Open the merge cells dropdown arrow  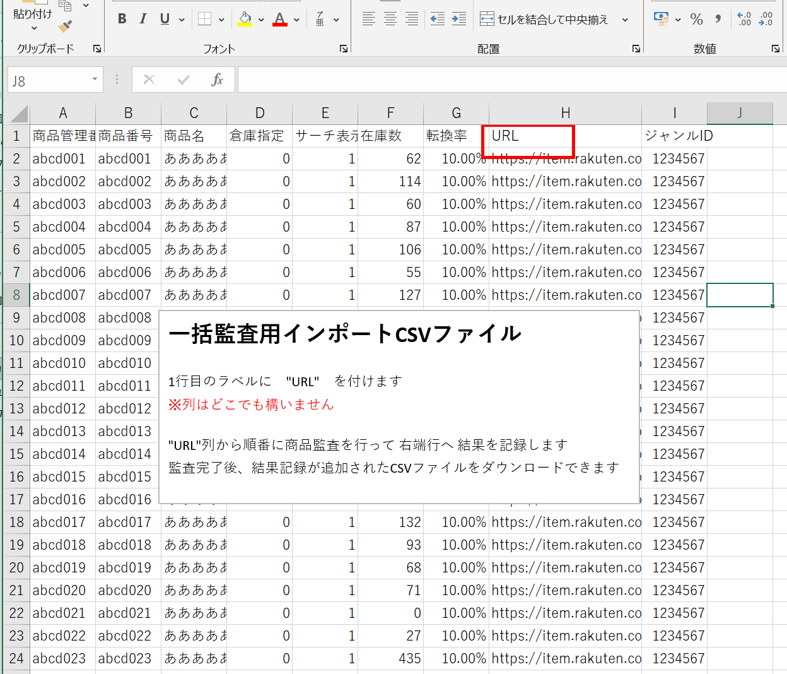(625, 20)
